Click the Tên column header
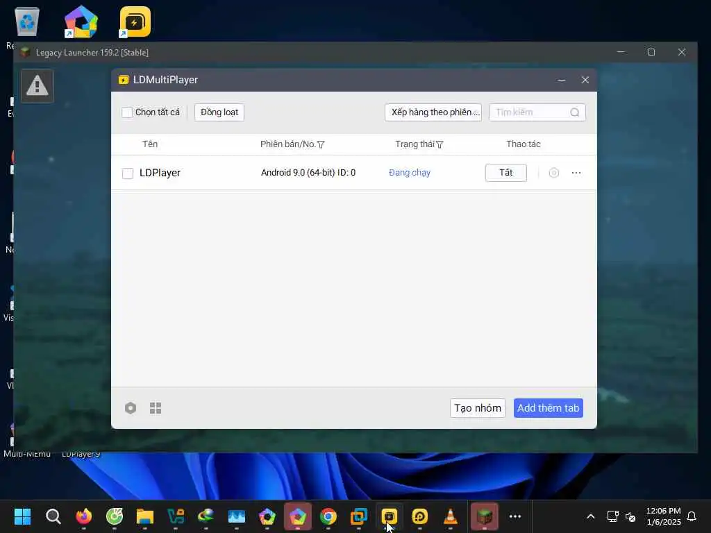The height and width of the screenshot is (533, 711). pyautogui.click(x=150, y=144)
